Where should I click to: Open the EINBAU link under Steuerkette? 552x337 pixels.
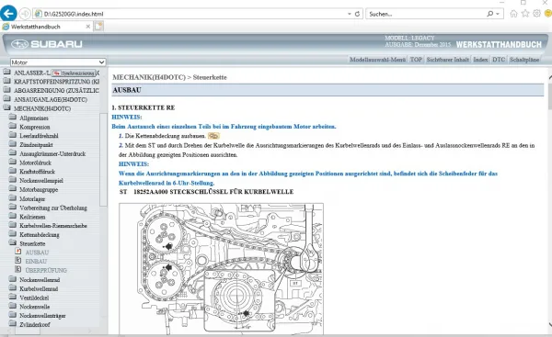36,261
